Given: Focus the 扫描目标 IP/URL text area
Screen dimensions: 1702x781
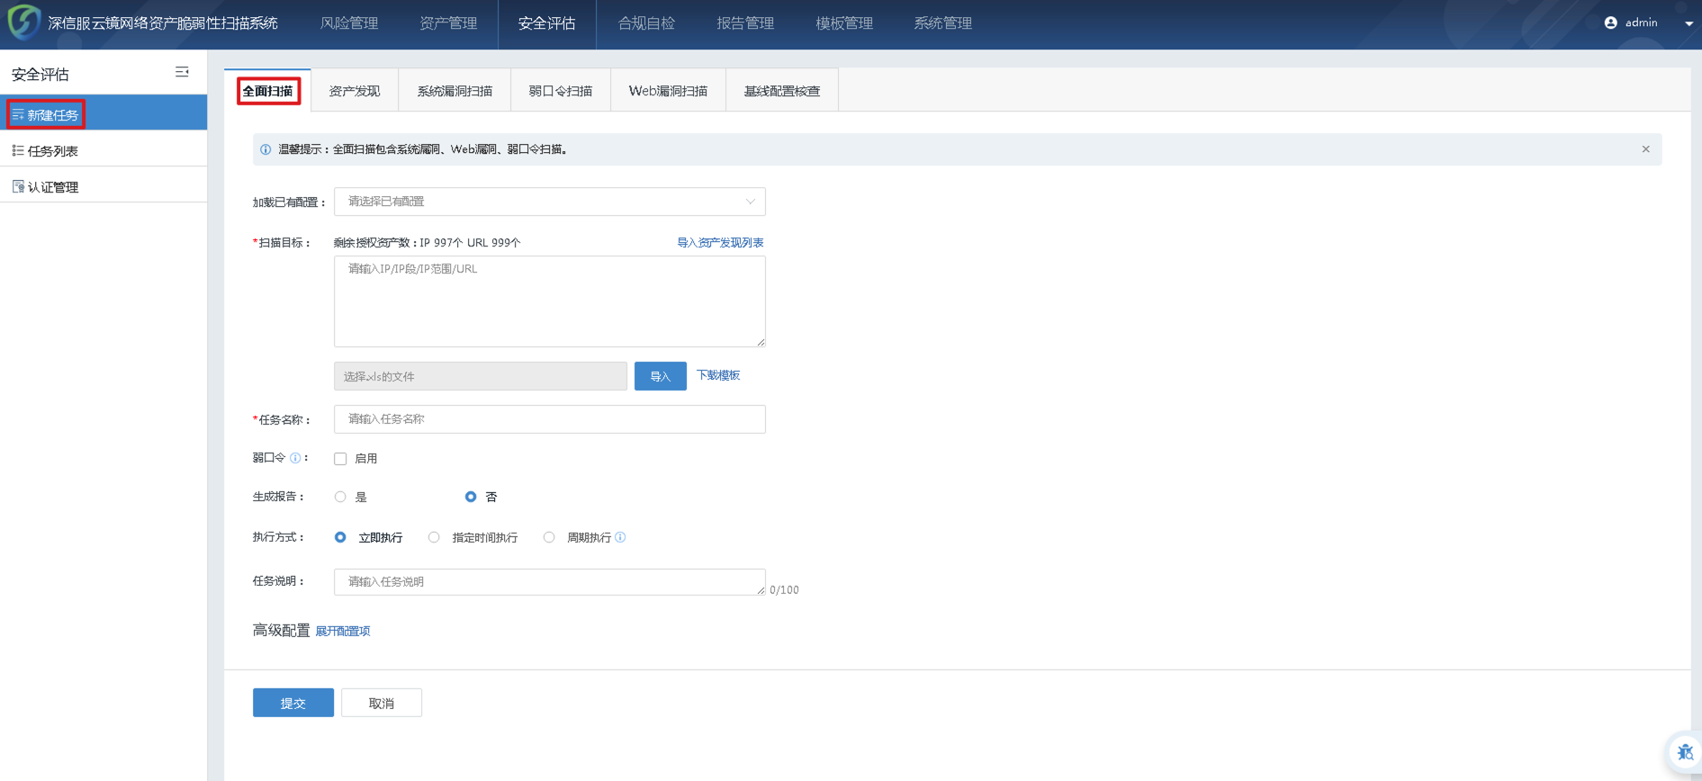Looking at the screenshot, I should click(549, 301).
